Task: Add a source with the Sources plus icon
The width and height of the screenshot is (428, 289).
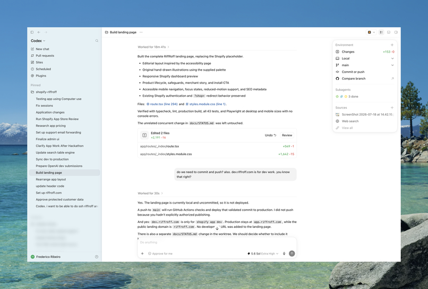Action: [392, 108]
